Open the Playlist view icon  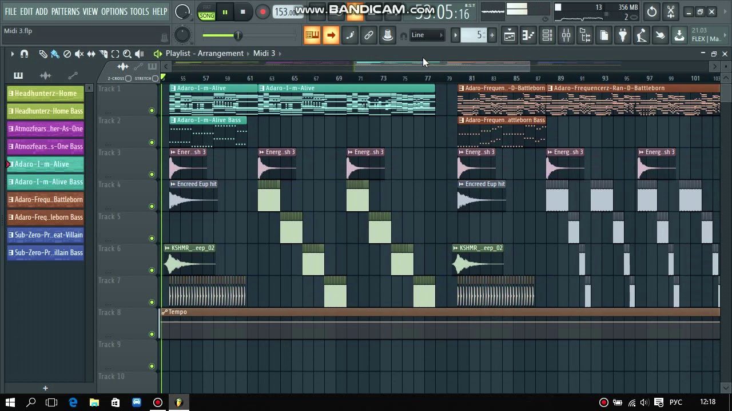coord(510,35)
